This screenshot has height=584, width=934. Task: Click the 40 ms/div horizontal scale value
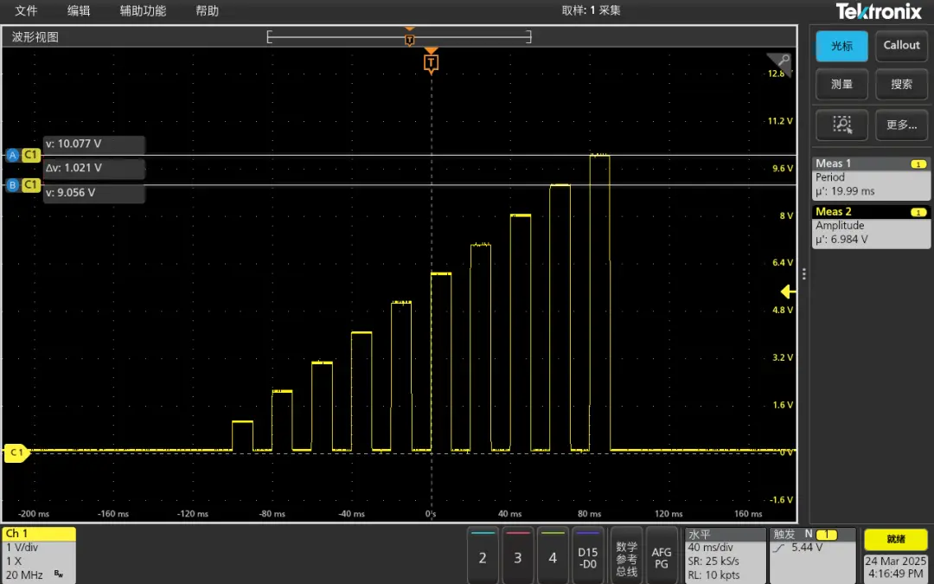(x=710, y=548)
